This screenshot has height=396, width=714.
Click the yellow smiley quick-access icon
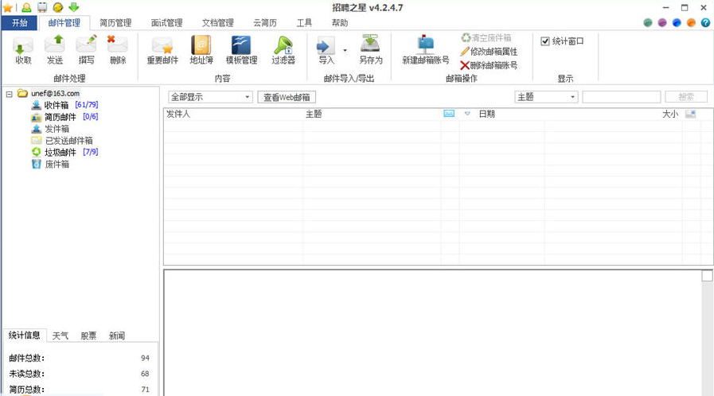(x=58, y=7)
